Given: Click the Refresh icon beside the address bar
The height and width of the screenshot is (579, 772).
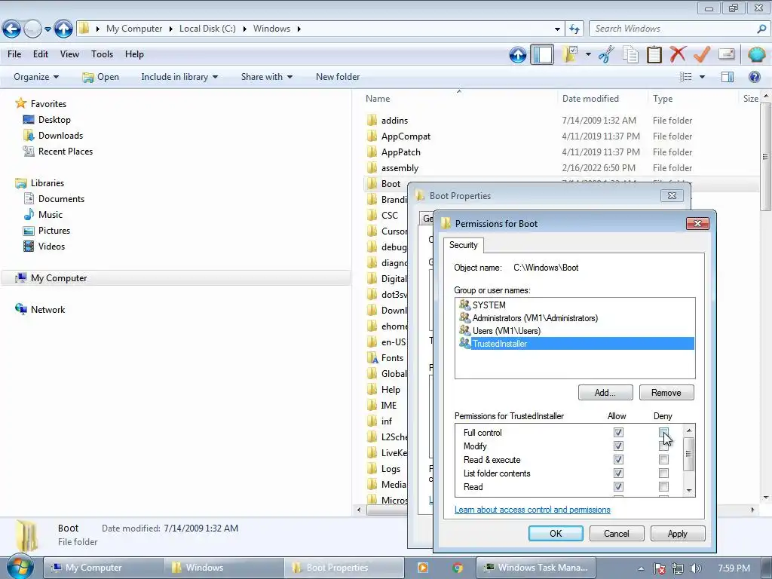Looking at the screenshot, I should (574, 29).
